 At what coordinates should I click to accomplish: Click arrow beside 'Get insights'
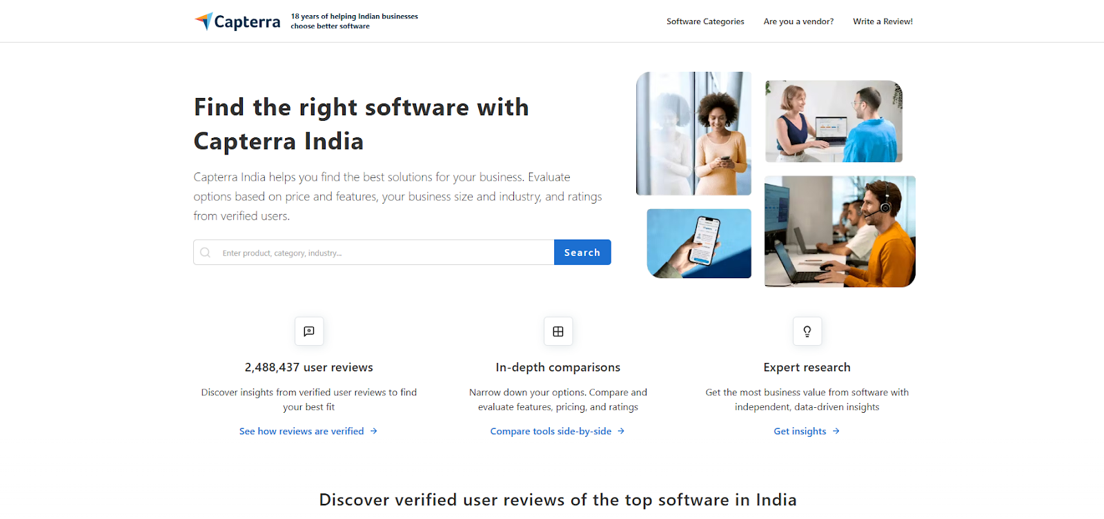coord(836,431)
